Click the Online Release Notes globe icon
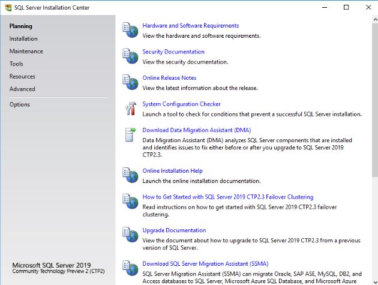This screenshot has width=378, height=285. point(130,82)
